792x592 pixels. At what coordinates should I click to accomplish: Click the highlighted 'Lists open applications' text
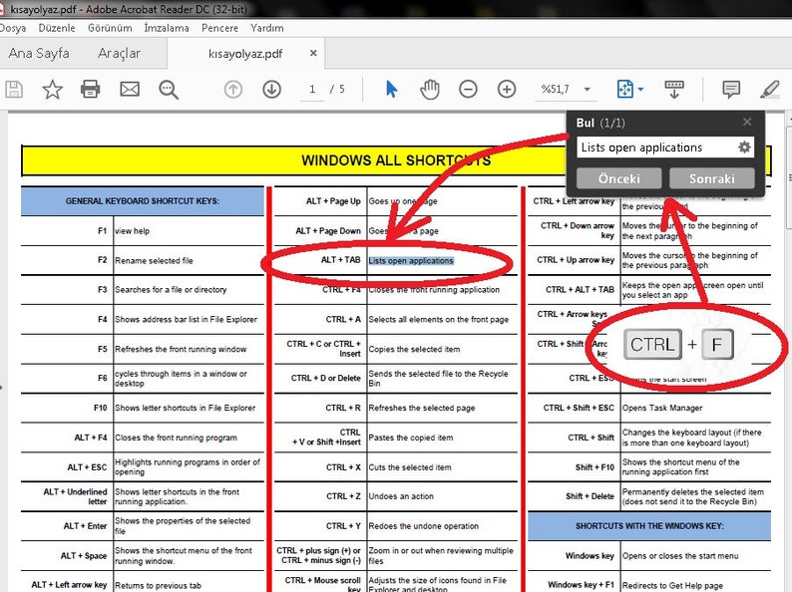411,261
